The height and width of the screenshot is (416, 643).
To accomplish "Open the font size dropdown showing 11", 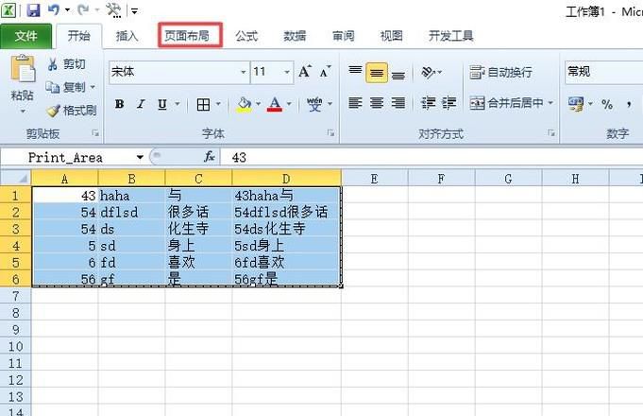I will (x=287, y=72).
